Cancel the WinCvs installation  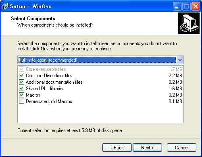click(x=181, y=148)
